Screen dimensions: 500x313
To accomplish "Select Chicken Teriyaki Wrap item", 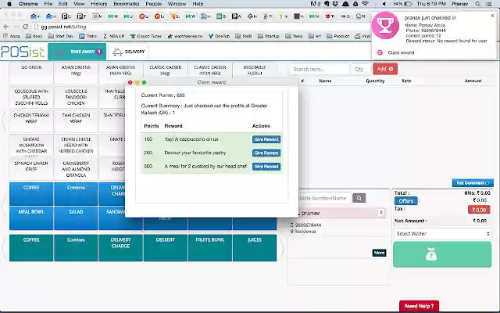I will point(31,121).
